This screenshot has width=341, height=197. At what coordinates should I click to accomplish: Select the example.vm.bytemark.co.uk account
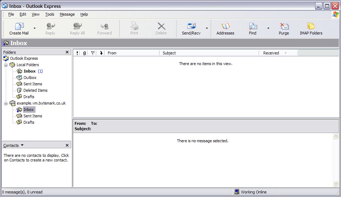(x=41, y=103)
